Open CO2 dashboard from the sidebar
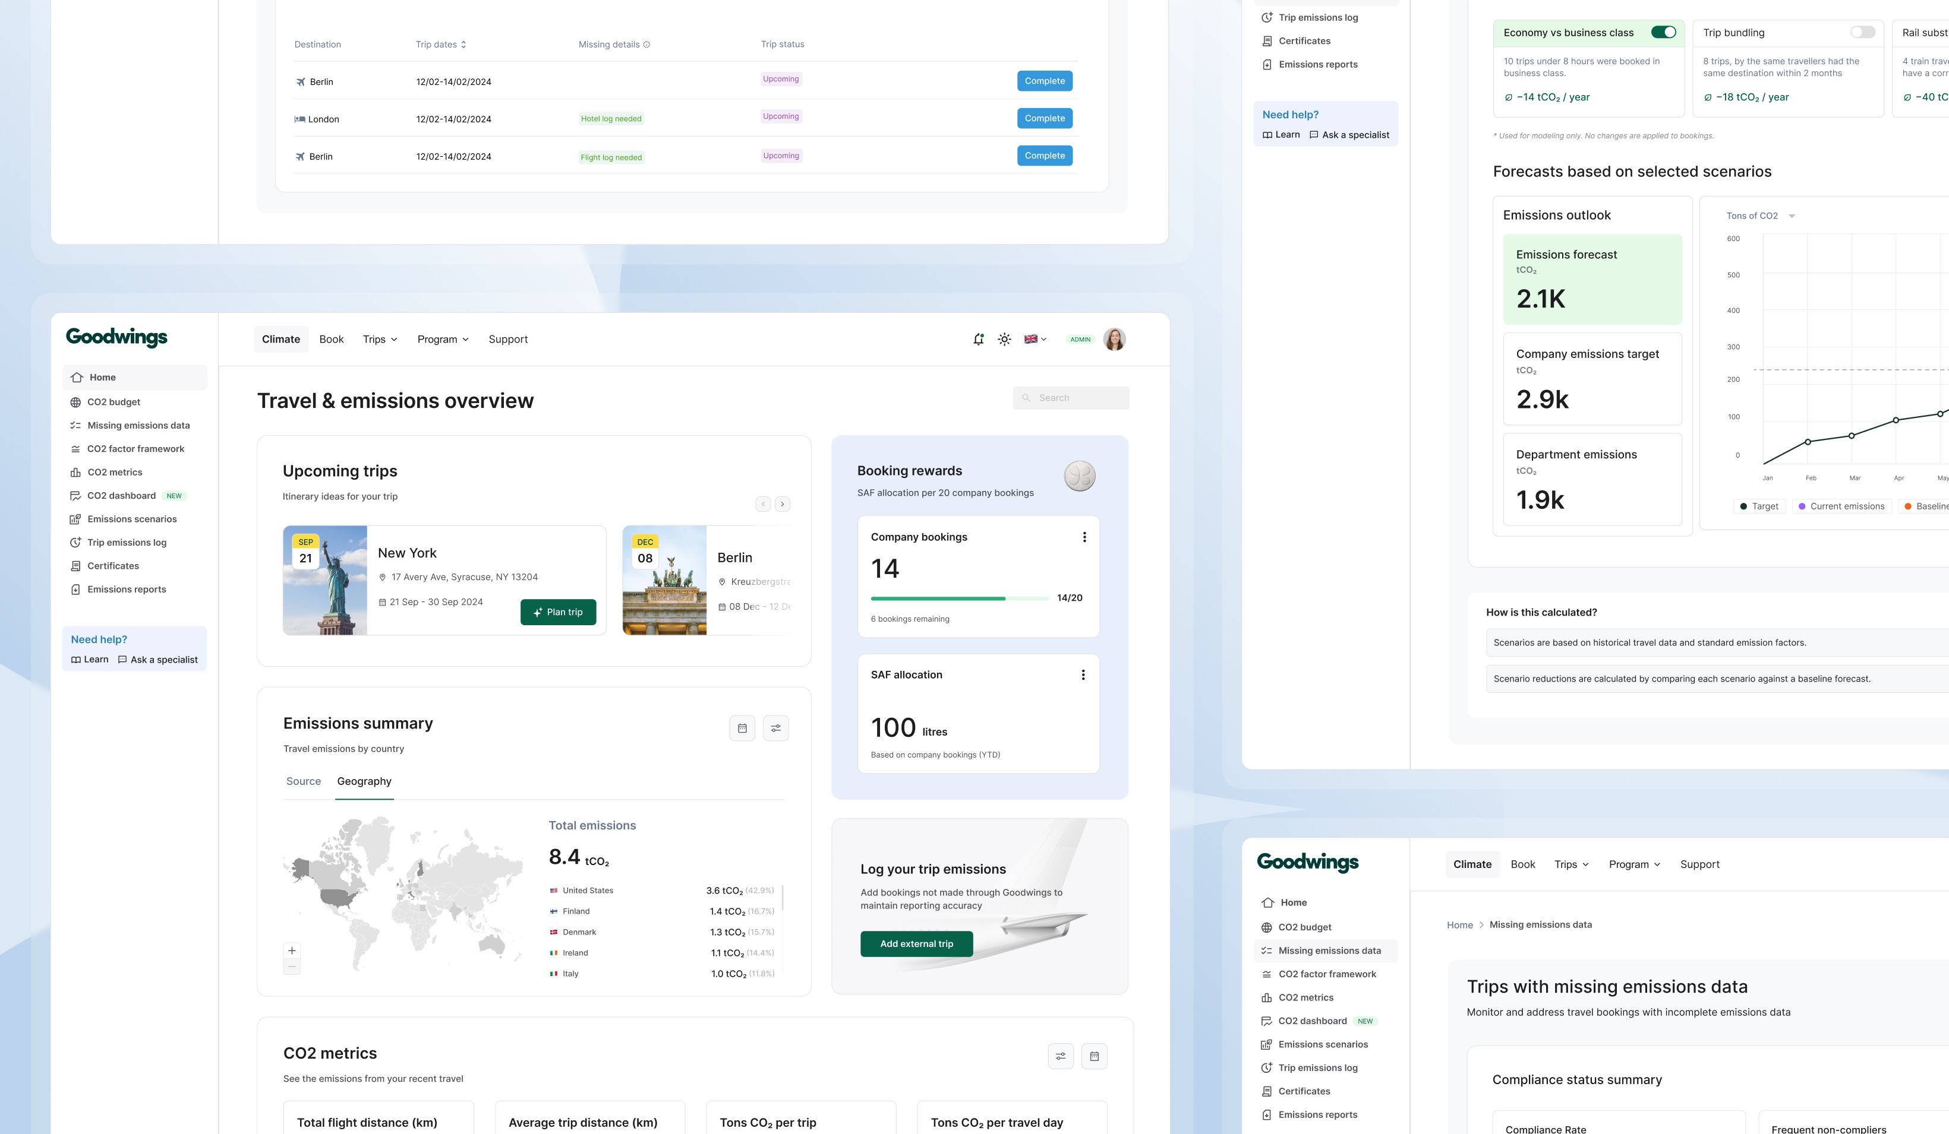 click(121, 496)
